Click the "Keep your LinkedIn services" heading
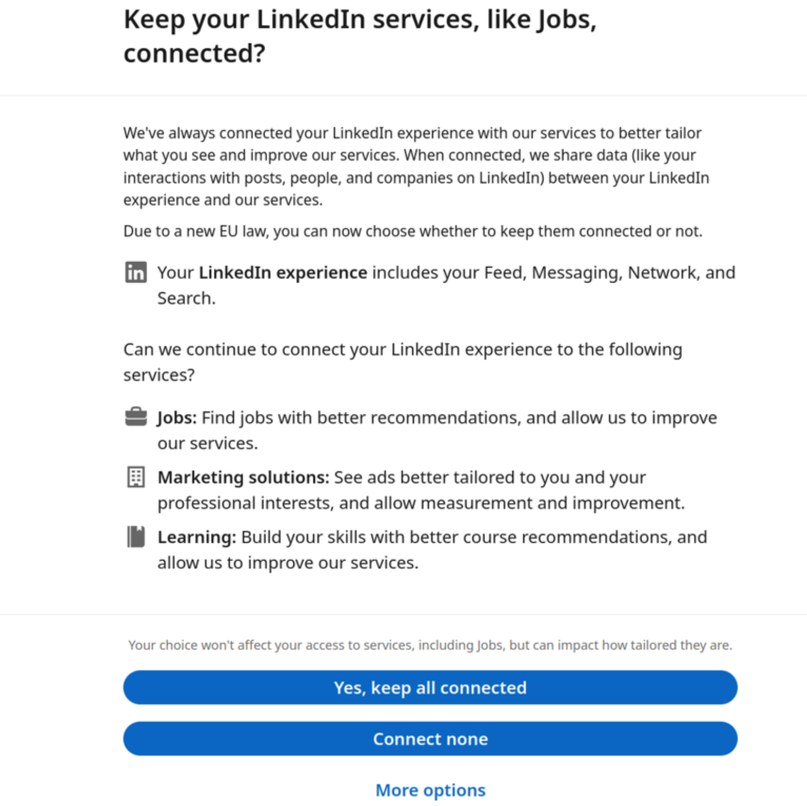Image resolution: width=807 pixels, height=806 pixels. [x=359, y=37]
